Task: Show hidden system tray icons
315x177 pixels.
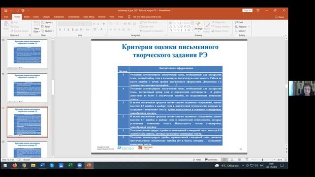Action: pyautogui.click(x=243, y=166)
